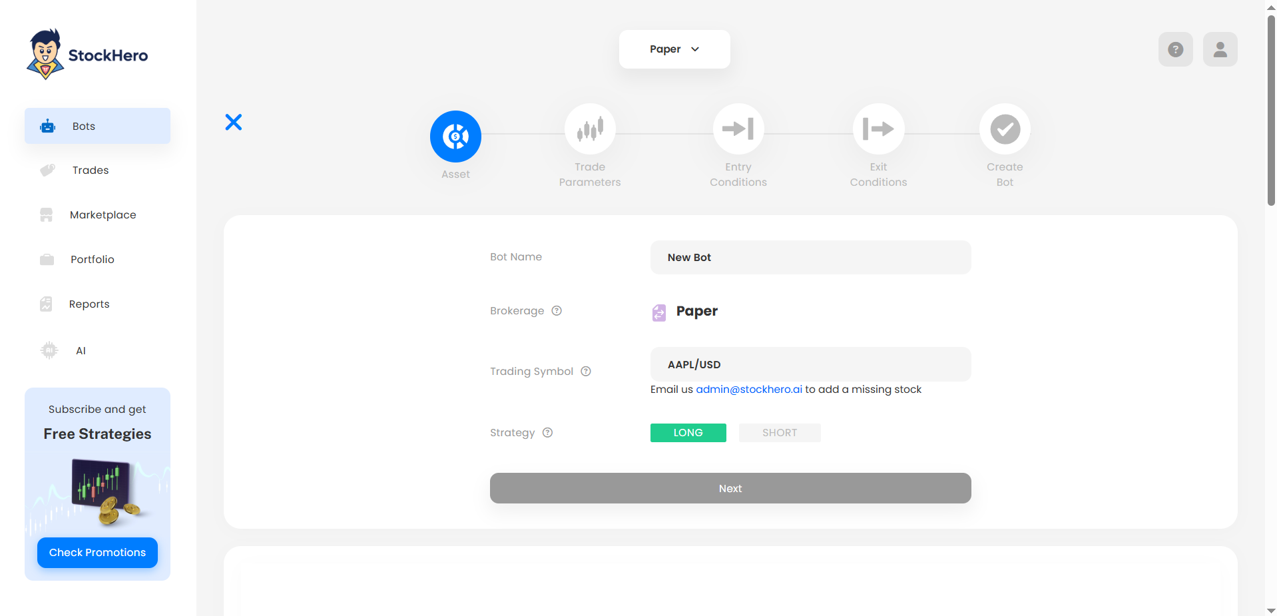Image resolution: width=1277 pixels, height=616 pixels.
Task: Click the Reports document icon
Action: [x=46, y=304]
